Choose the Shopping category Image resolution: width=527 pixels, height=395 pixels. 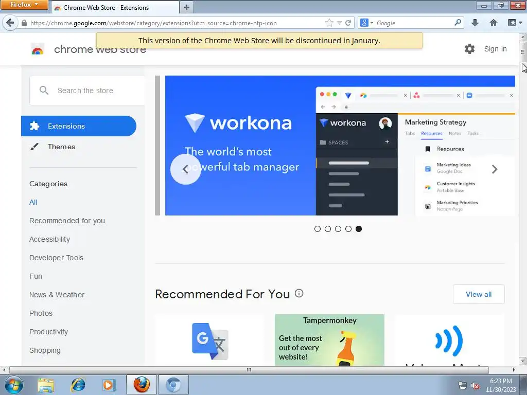click(45, 350)
